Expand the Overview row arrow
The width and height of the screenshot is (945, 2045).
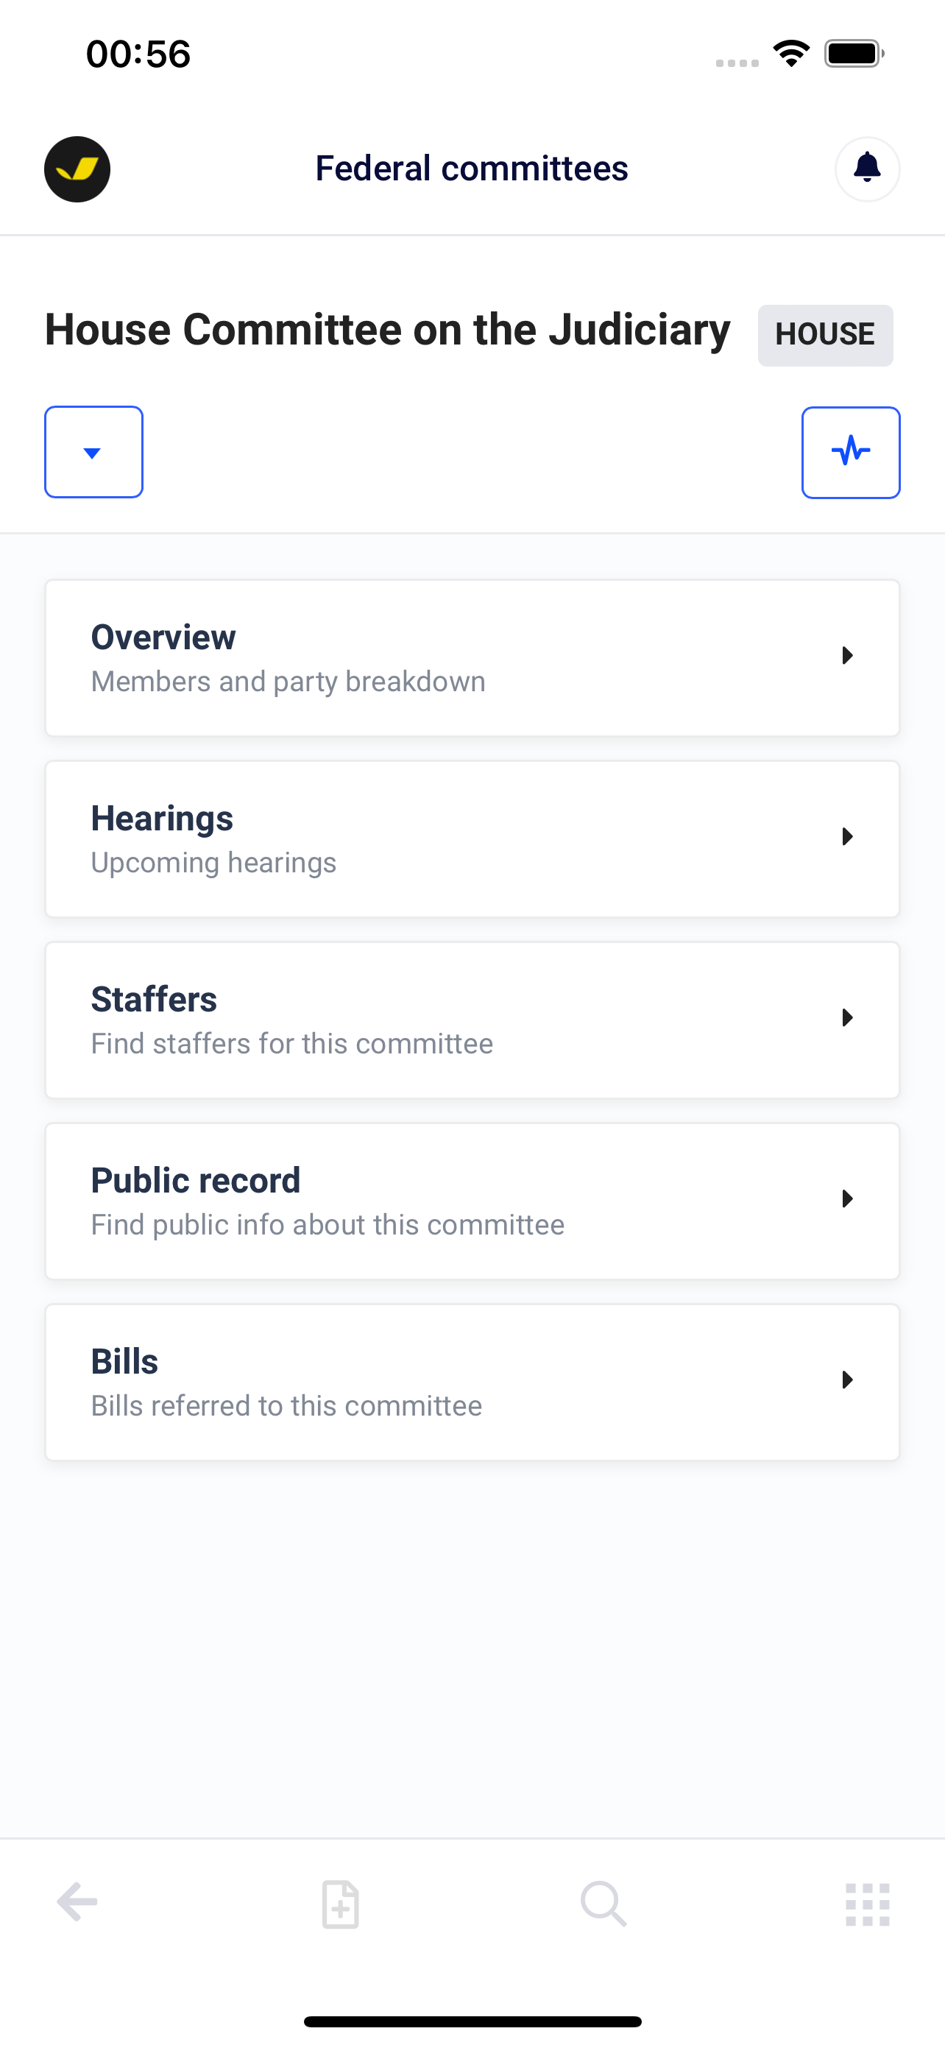pyautogui.click(x=847, y=656)
